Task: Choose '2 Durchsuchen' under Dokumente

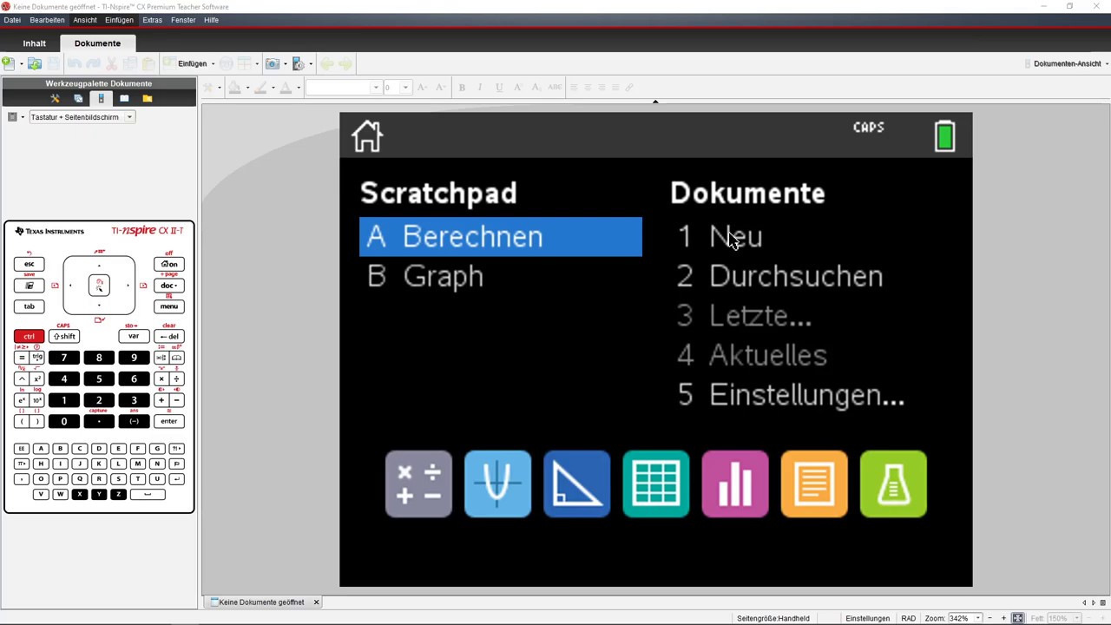Action: pyautogui.click(x=780, y=277)
